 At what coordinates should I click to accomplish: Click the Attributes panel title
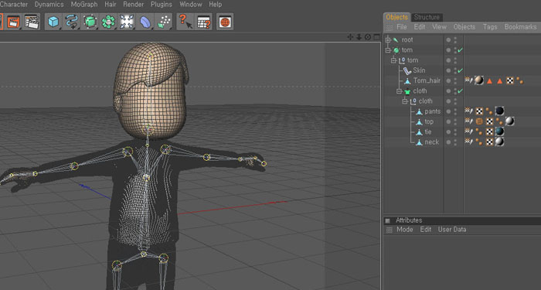(409, 220)
